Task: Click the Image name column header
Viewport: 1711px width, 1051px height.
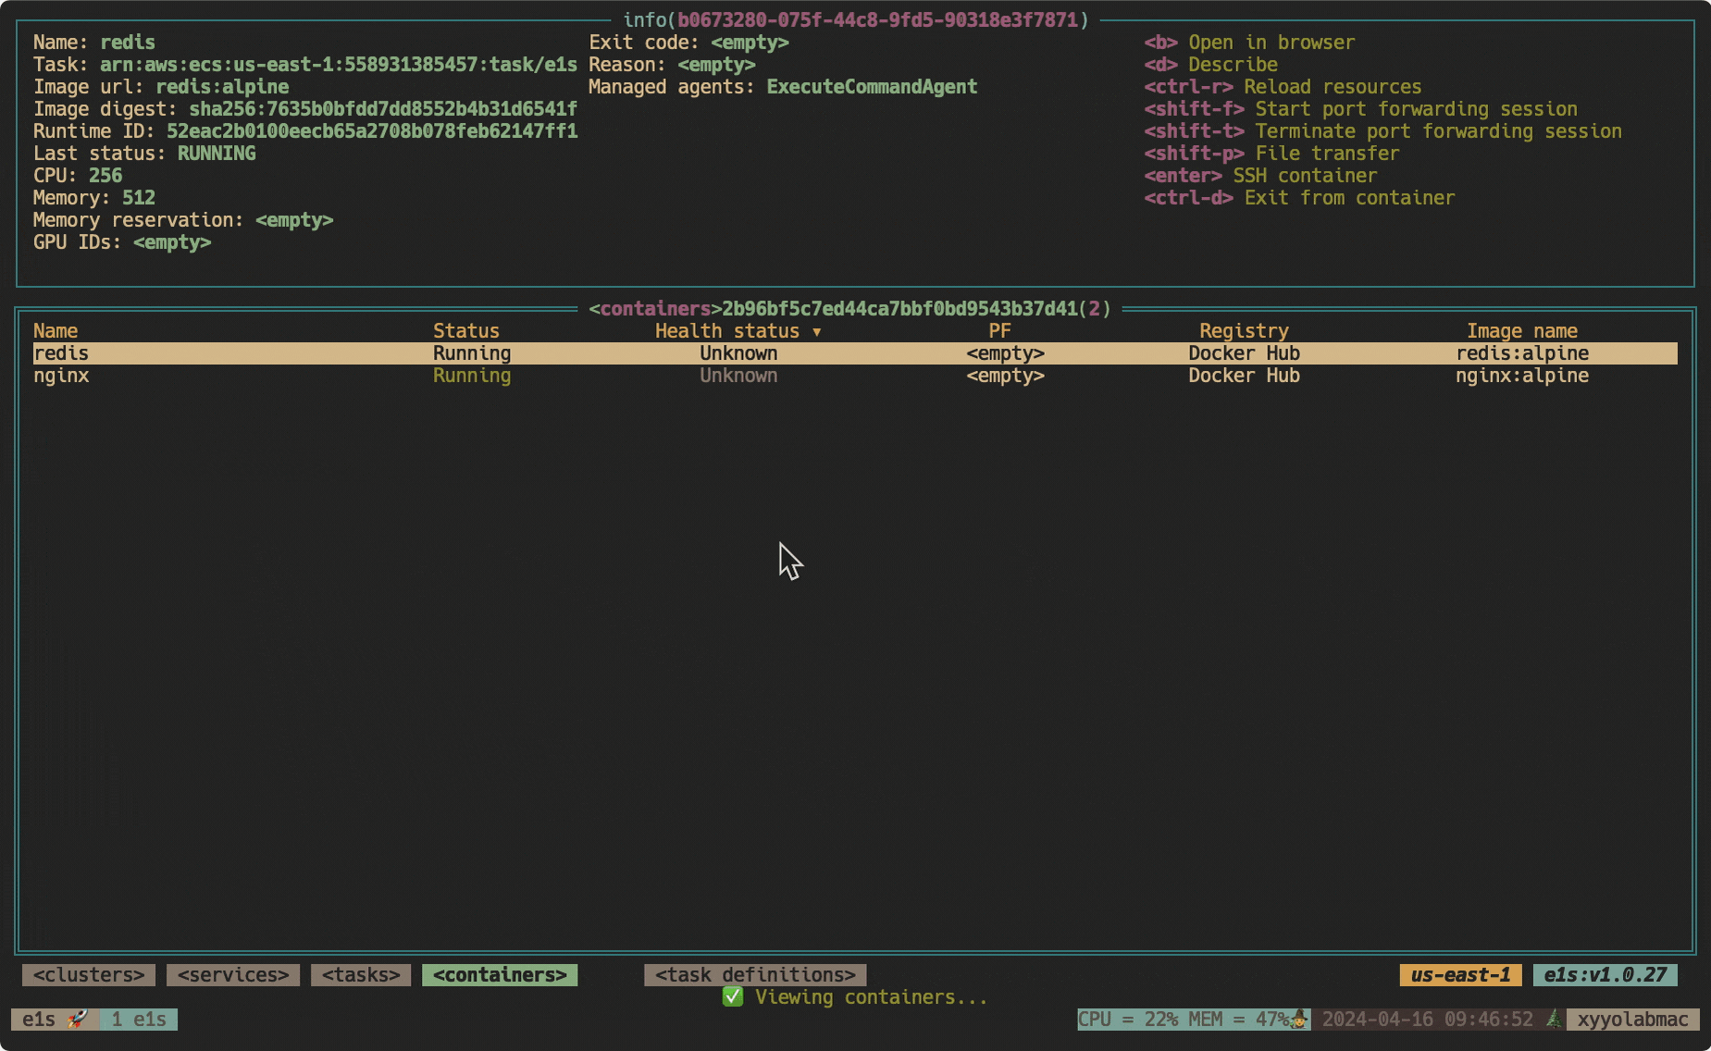Action: pos(1522,331)
